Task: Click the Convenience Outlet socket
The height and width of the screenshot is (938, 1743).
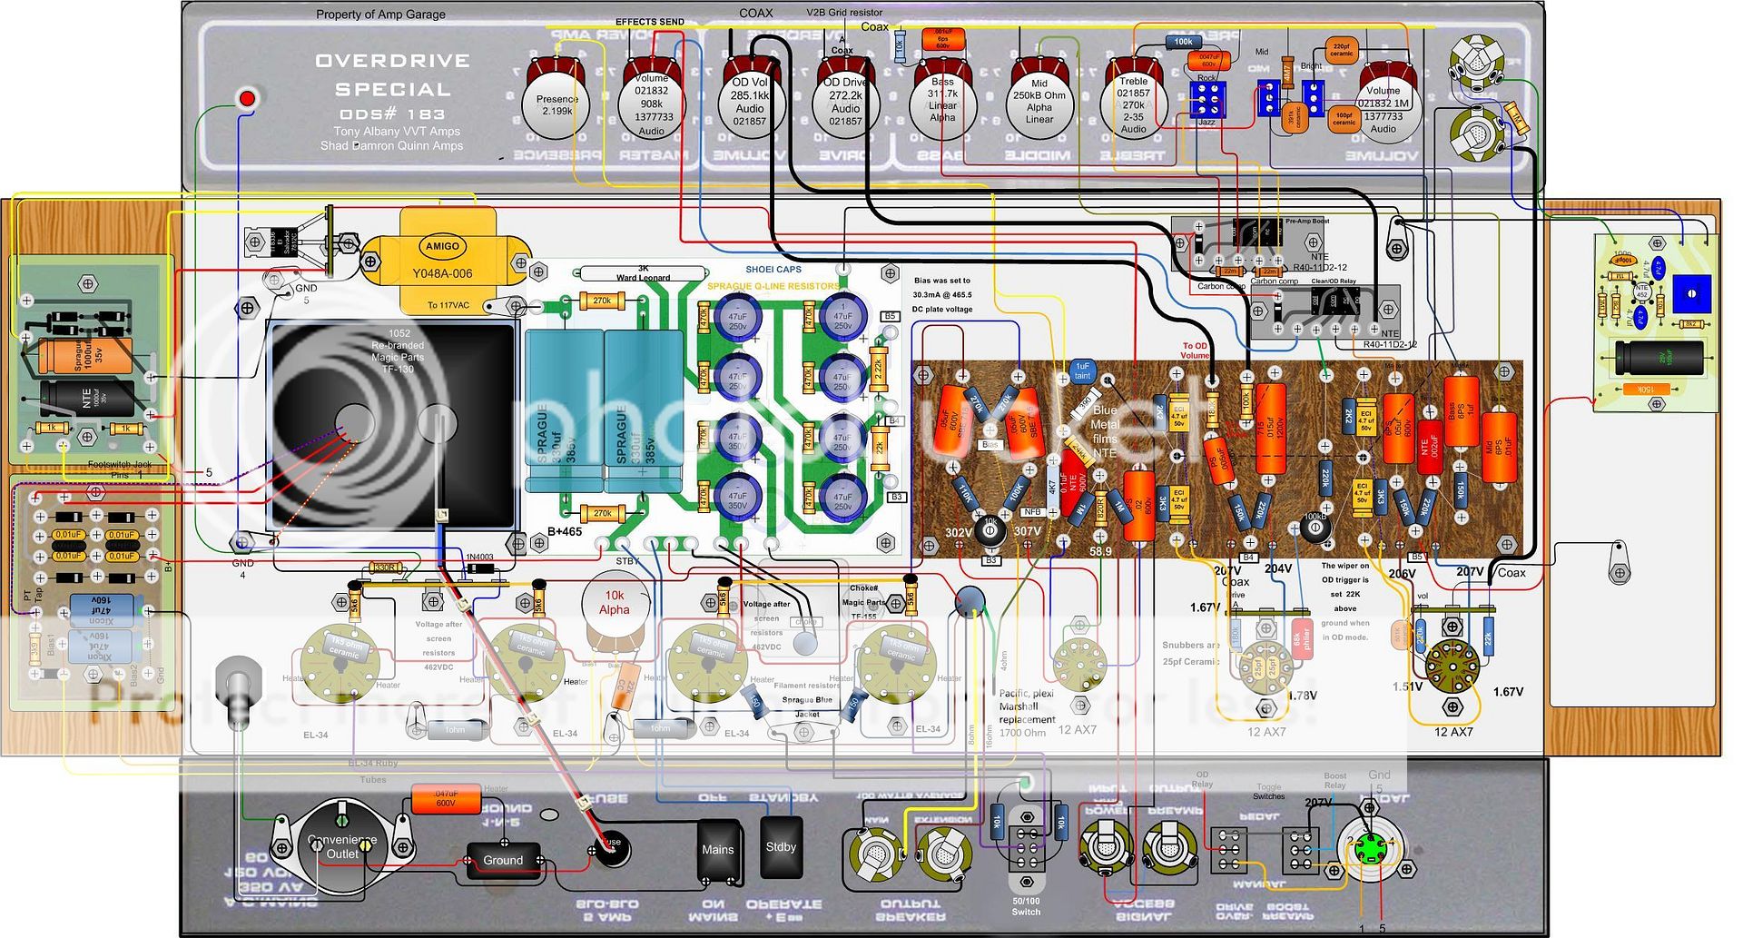Action: 342,846
